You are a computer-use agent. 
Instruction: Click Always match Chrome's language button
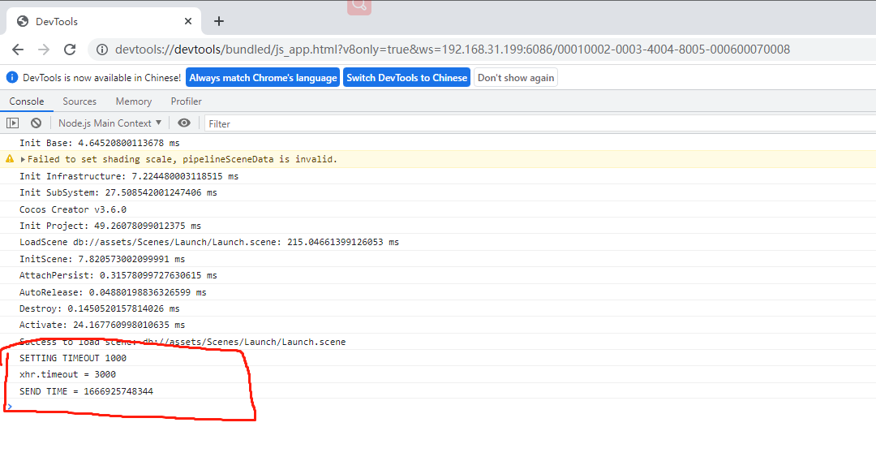[263, 78]
